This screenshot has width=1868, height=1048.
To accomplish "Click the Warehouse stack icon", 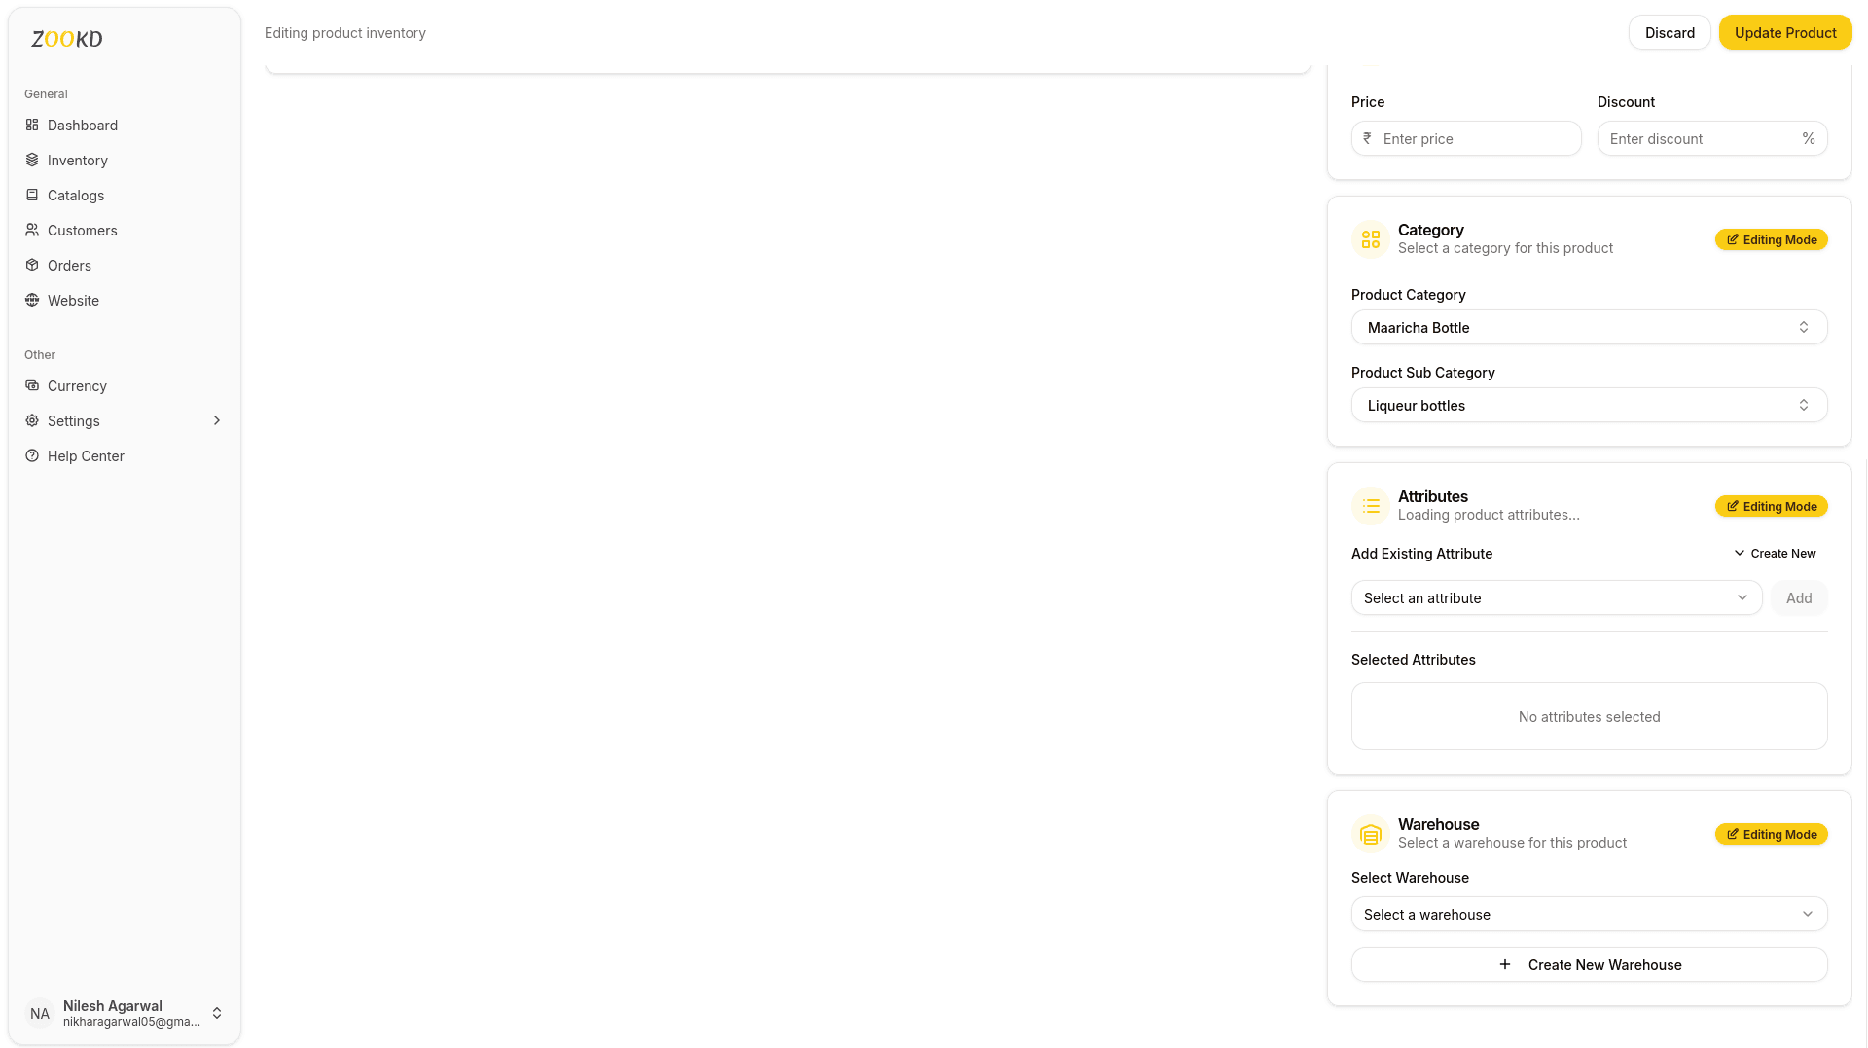I will point(1370,834).
